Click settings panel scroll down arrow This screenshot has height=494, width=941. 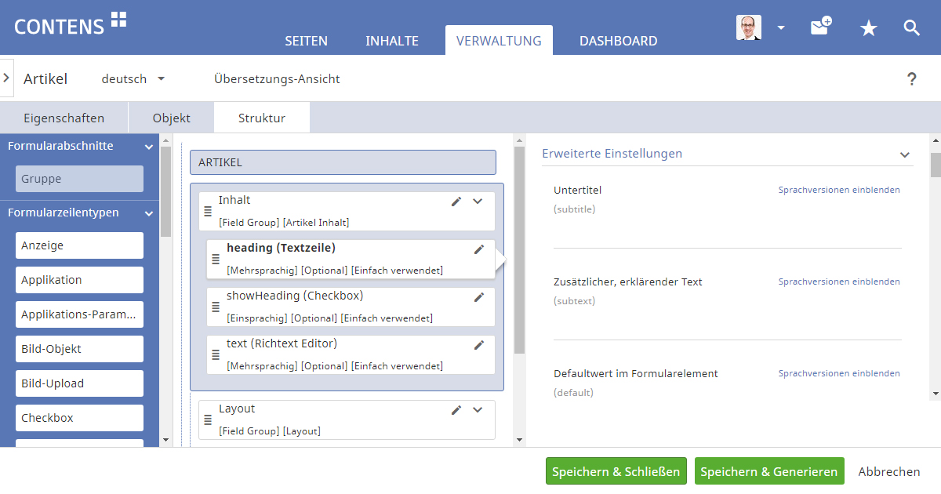coord(936,394)
